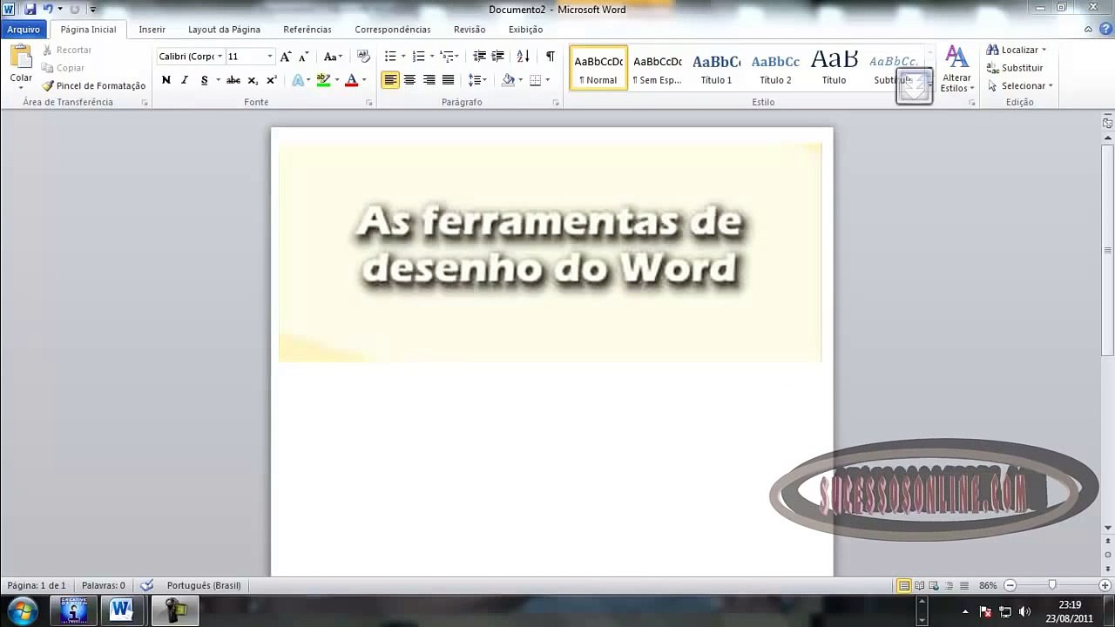Click numbered list icon
This screenshot has width=1115, height=627.
418,57
